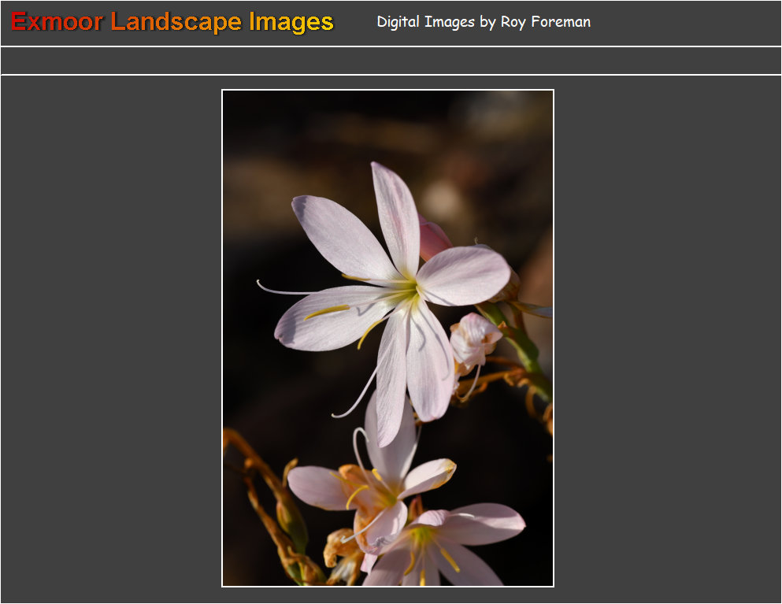Click the word 'Exmoor' in the red heading
Viewport: 782px width, 604px height.
pos(57,22)
